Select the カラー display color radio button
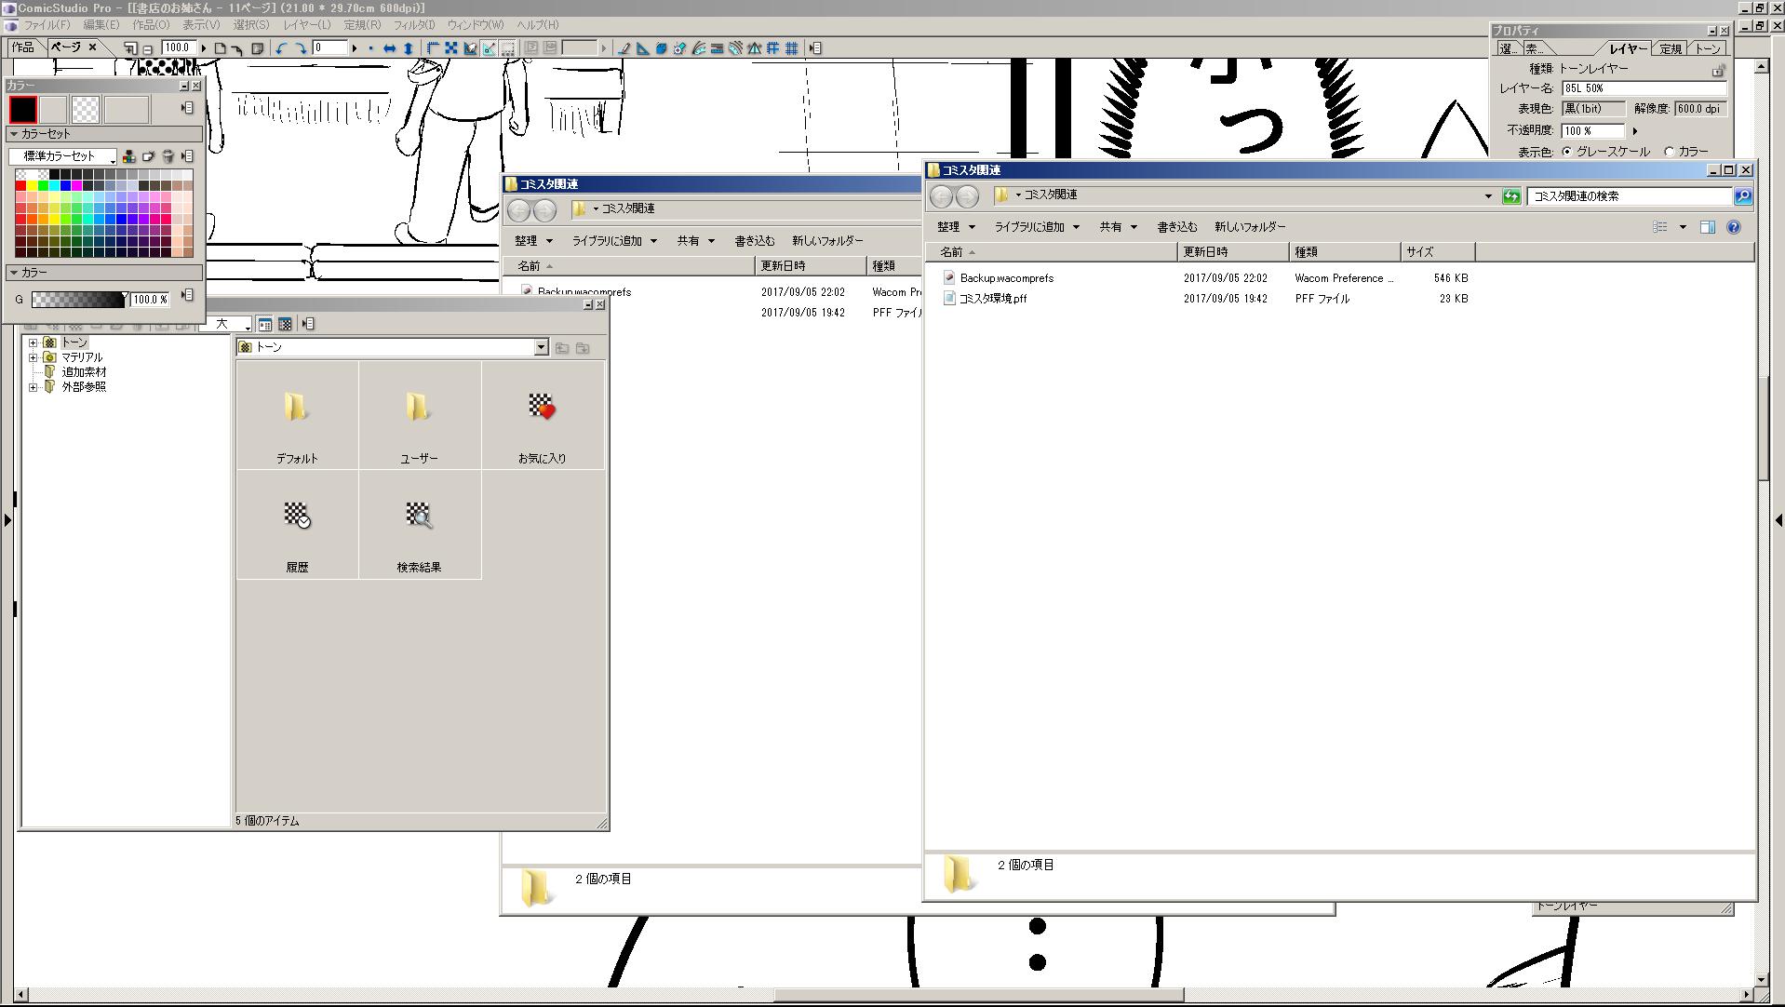Viewport: 1785px width, 1007px height. [x=1670, y=152]
